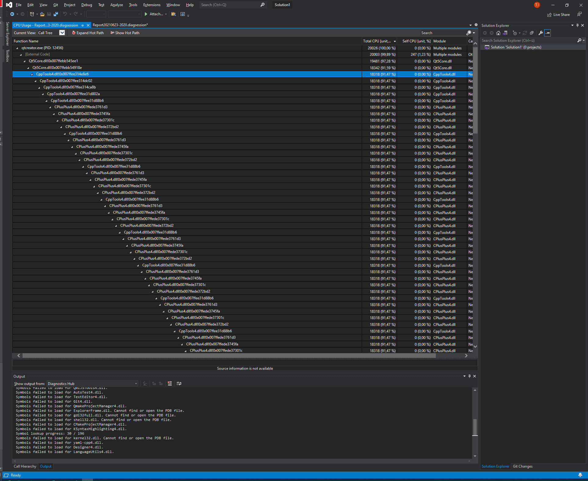The width and height of the screenshot is (588, 481).
Task: Click the toolbar icon next to Find in Files
Action: pyautogui.click(x=183, y=14)
